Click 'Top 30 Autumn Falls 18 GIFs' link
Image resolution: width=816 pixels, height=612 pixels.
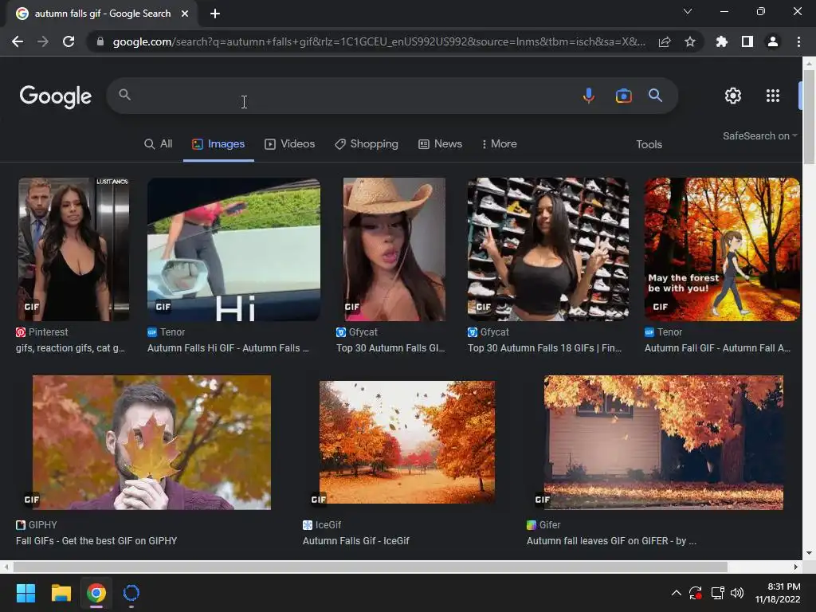(x=544, y=348)
